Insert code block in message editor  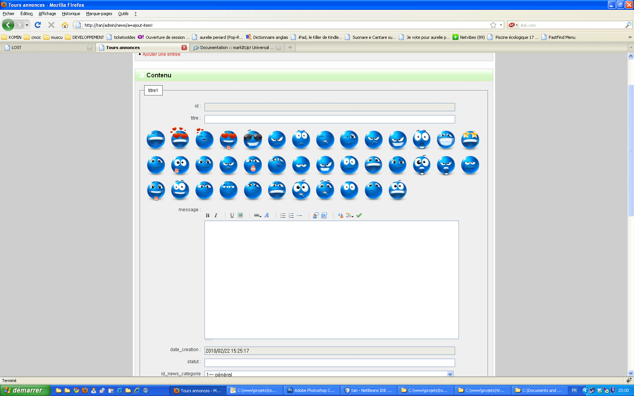324,215
